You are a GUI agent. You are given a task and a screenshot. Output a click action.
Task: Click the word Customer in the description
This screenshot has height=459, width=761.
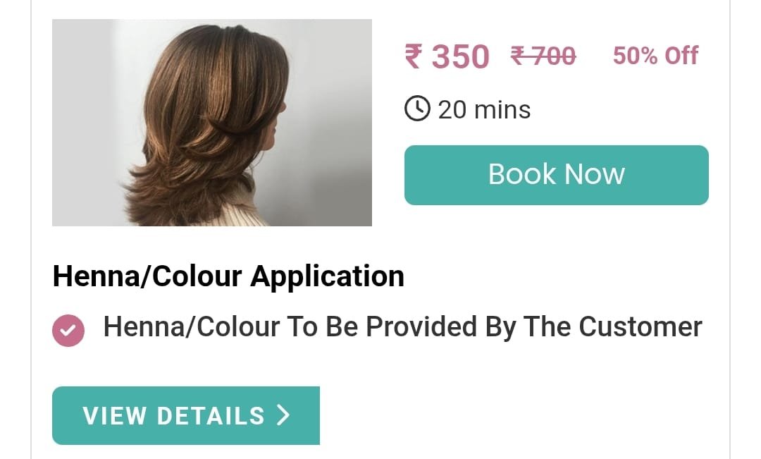pos(640,326)
